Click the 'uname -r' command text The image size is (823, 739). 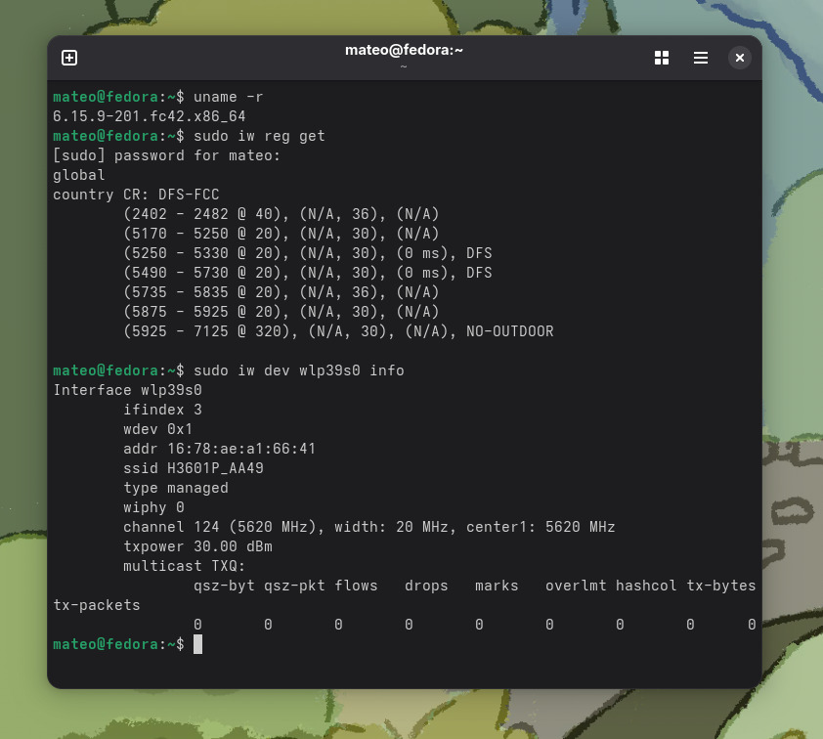(229, 97)
